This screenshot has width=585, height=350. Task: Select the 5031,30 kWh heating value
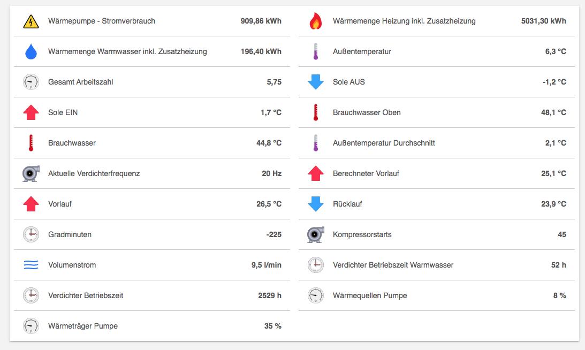(x=544, y=21)
